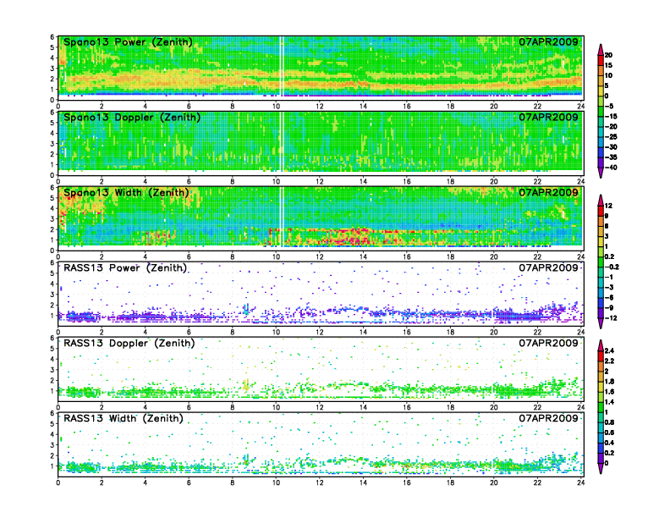
Task: Click the '15' label on the top colorbar
Action: [608, 65]
